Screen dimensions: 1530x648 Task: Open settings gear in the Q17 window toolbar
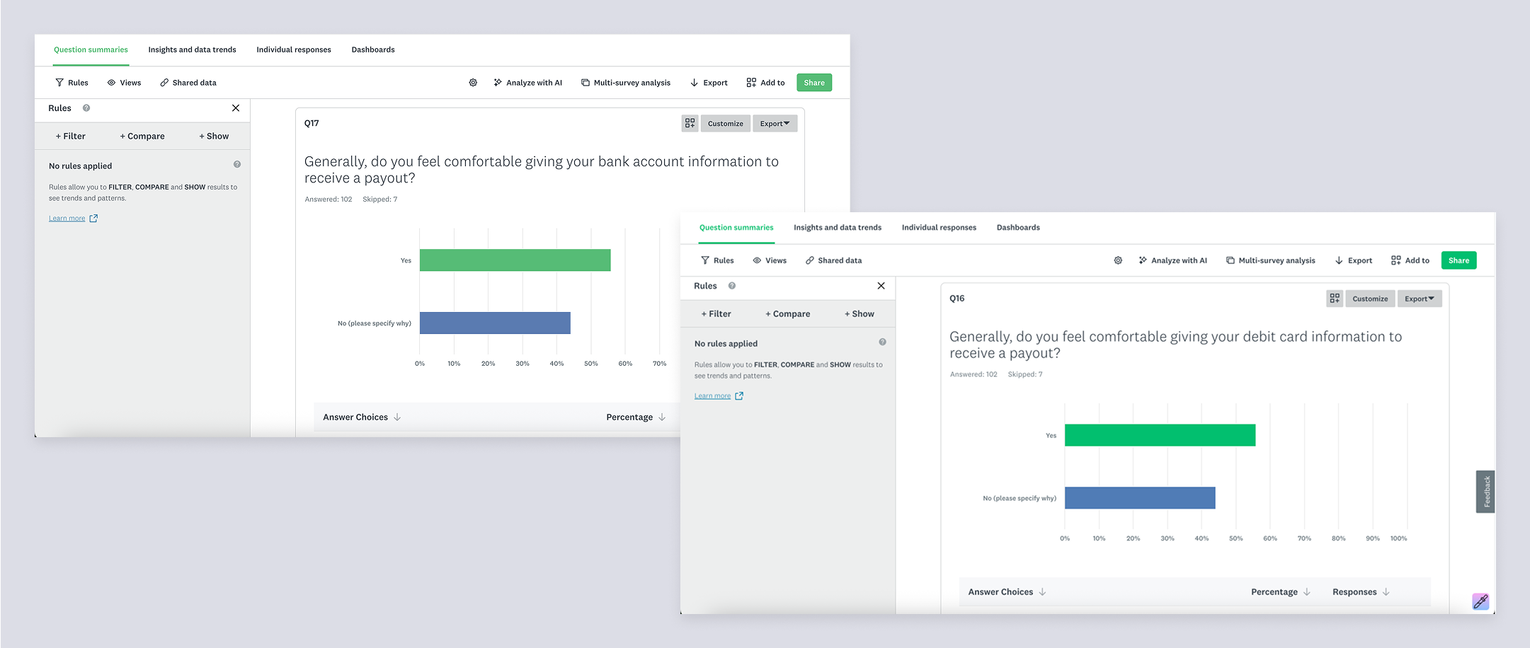[x=473, y=83]
